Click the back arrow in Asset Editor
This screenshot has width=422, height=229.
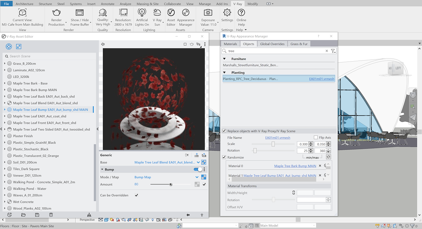point(188,215)
